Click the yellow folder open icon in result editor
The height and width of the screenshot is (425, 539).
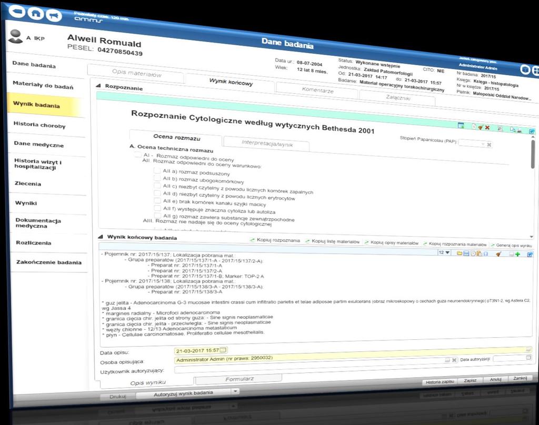pos(460,254)
